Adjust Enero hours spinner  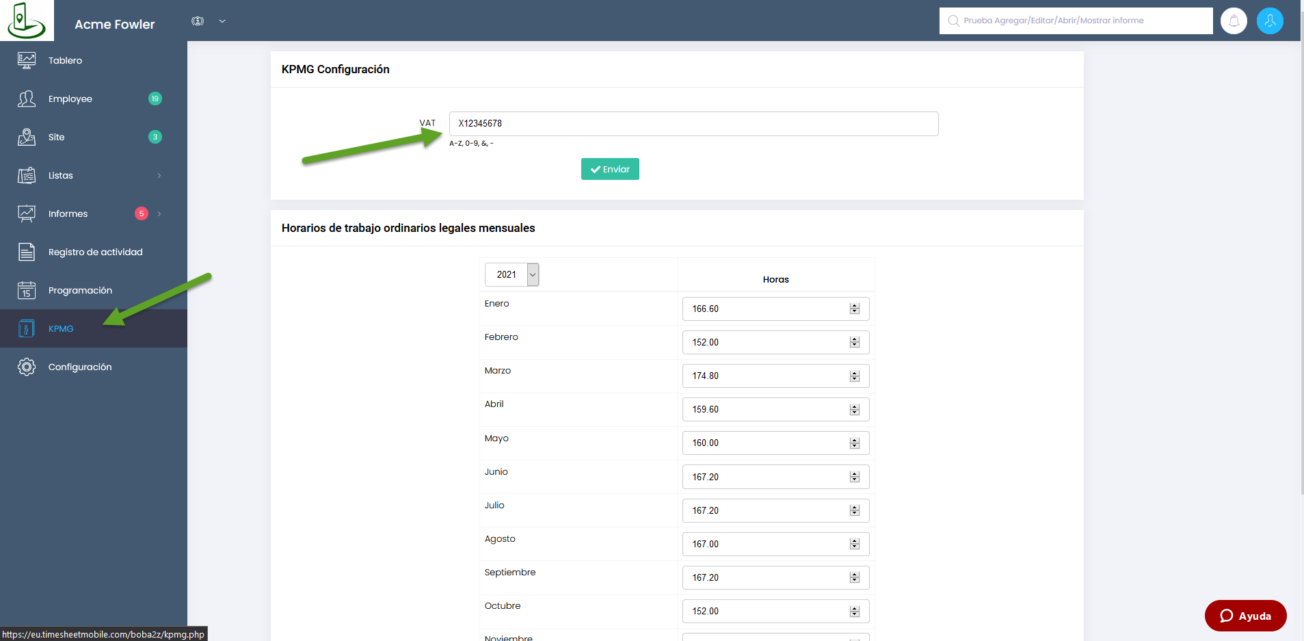pyautogui.click(x=855, y=309)
